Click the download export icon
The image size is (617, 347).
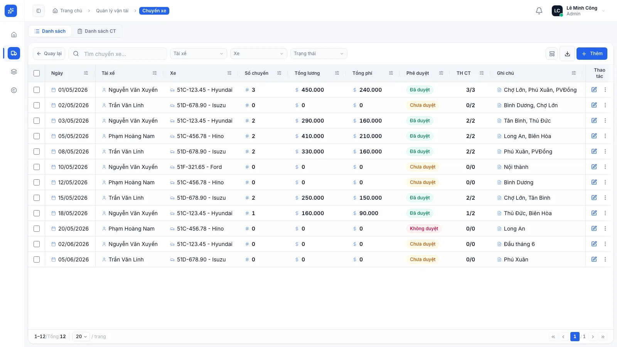[x=567, y=54]
